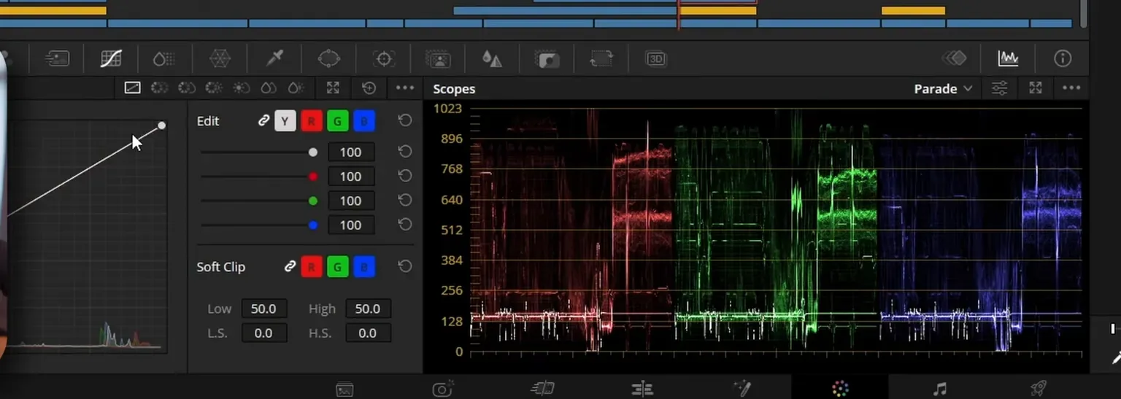This screenshot has height=399, width=1121.
Task: Open the Tracker palette
Action: pos(383,58)
